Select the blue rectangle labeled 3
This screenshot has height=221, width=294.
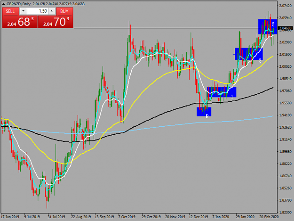click(268, 27)
